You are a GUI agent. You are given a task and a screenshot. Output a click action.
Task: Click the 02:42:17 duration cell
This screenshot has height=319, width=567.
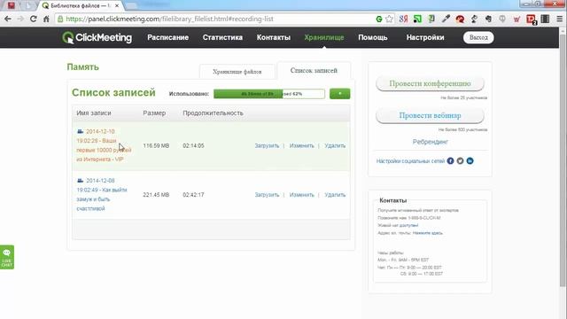(193, 195)
